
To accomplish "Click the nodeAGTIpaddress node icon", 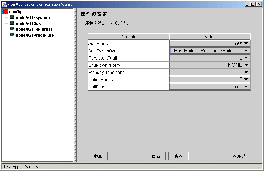I will point(12,29).
